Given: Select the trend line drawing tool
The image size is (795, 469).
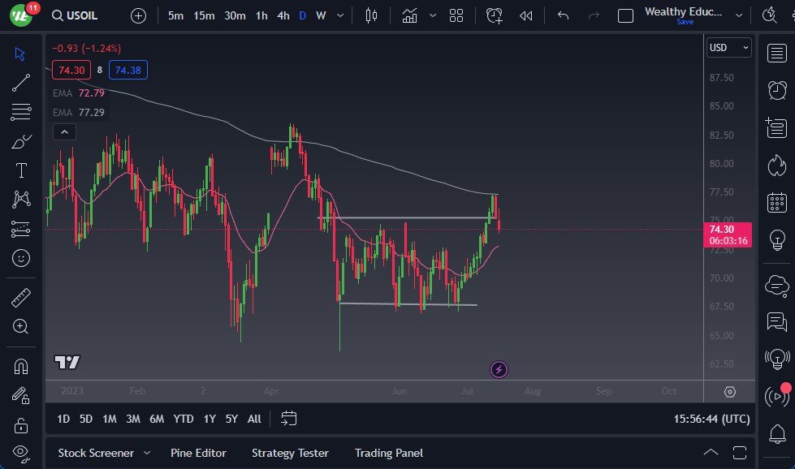Looking at the screenshot, I should pyautogui.click(x=21, y=82).
